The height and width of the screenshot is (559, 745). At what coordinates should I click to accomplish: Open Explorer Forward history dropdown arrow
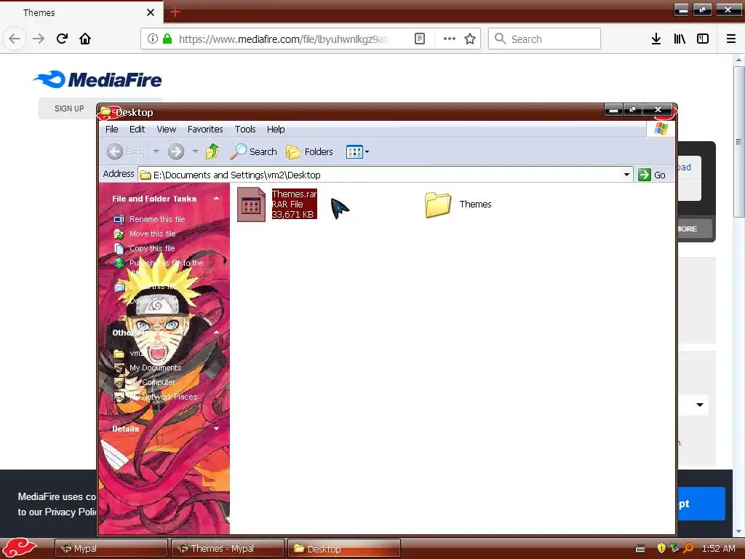tap(195, 151)
